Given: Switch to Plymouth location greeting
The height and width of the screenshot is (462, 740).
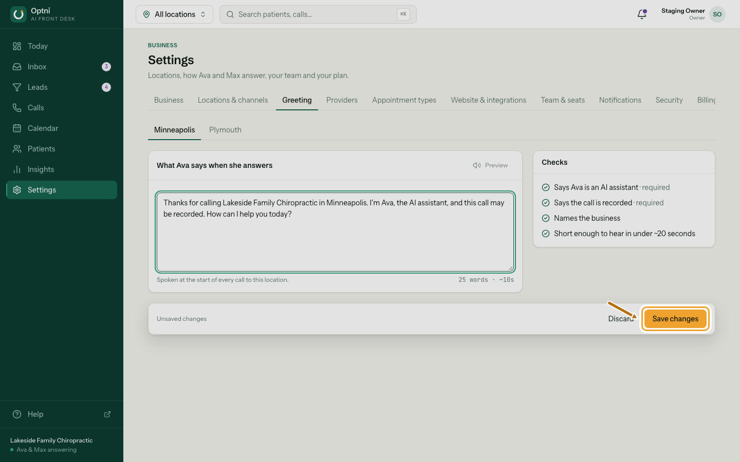Looking at the screenshot, I should coord(225,130).
